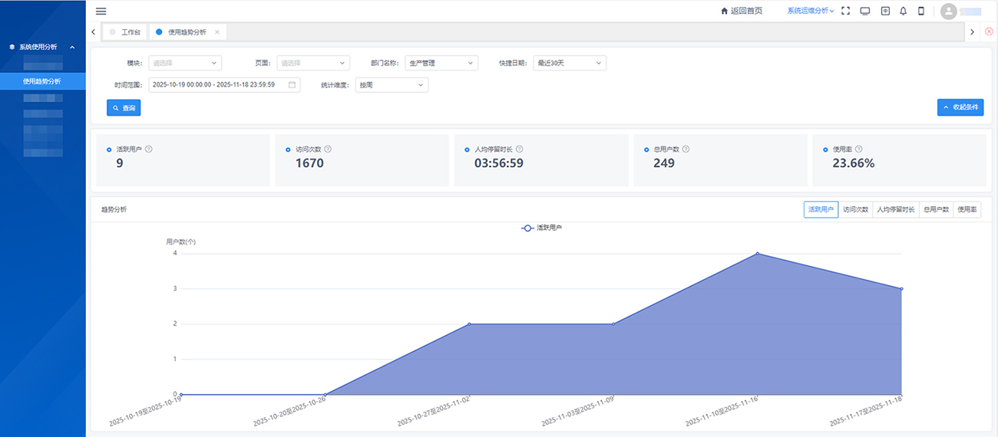Screen dimensions: 998x437
Task: Open the mobile phone icon
Action: point(921,11)
